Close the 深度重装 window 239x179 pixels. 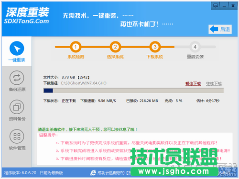click(233, 6)
